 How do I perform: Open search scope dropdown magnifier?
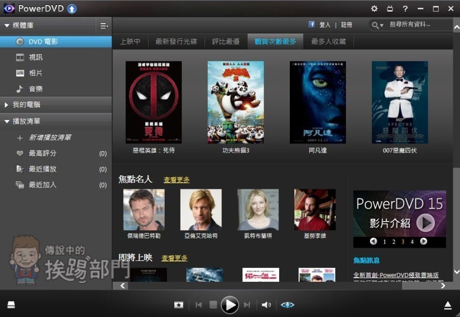(377, 25)
